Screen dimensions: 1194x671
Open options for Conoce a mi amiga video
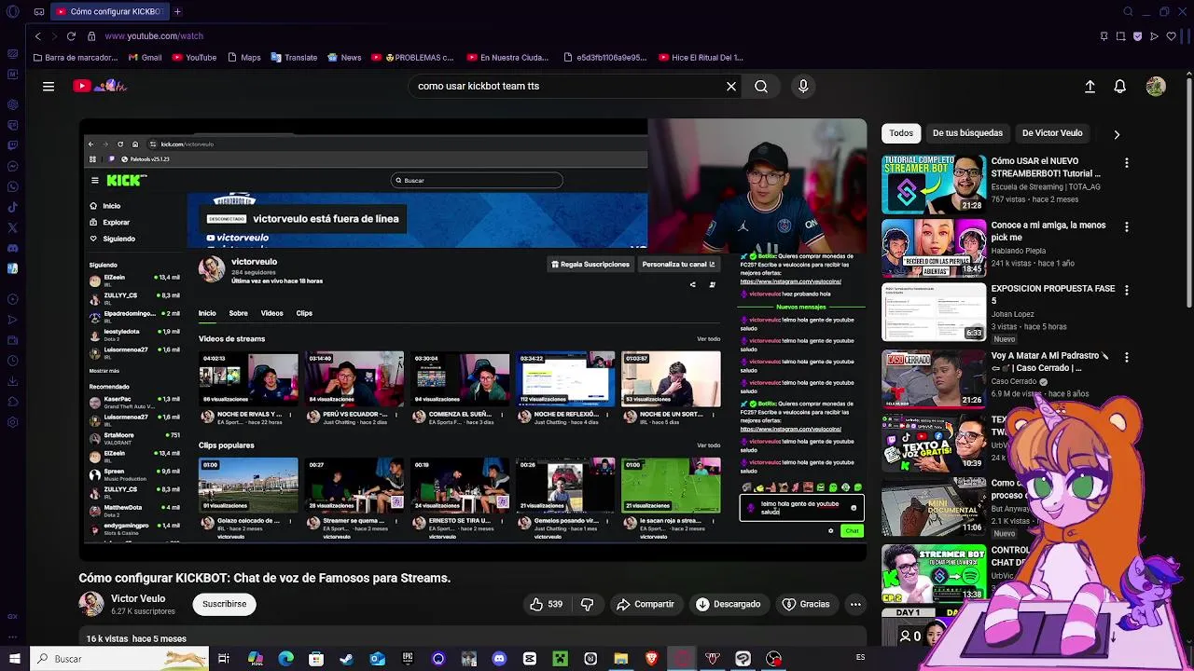pyautogui.click(x=1126, y=226)
